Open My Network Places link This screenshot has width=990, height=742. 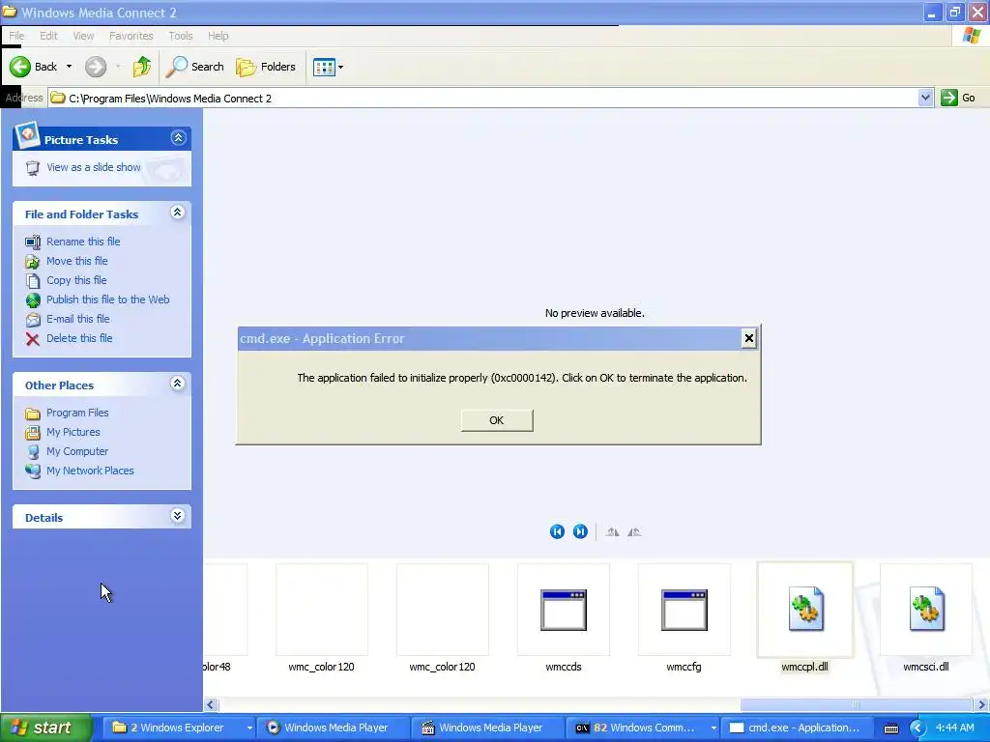tap(90, 471)
